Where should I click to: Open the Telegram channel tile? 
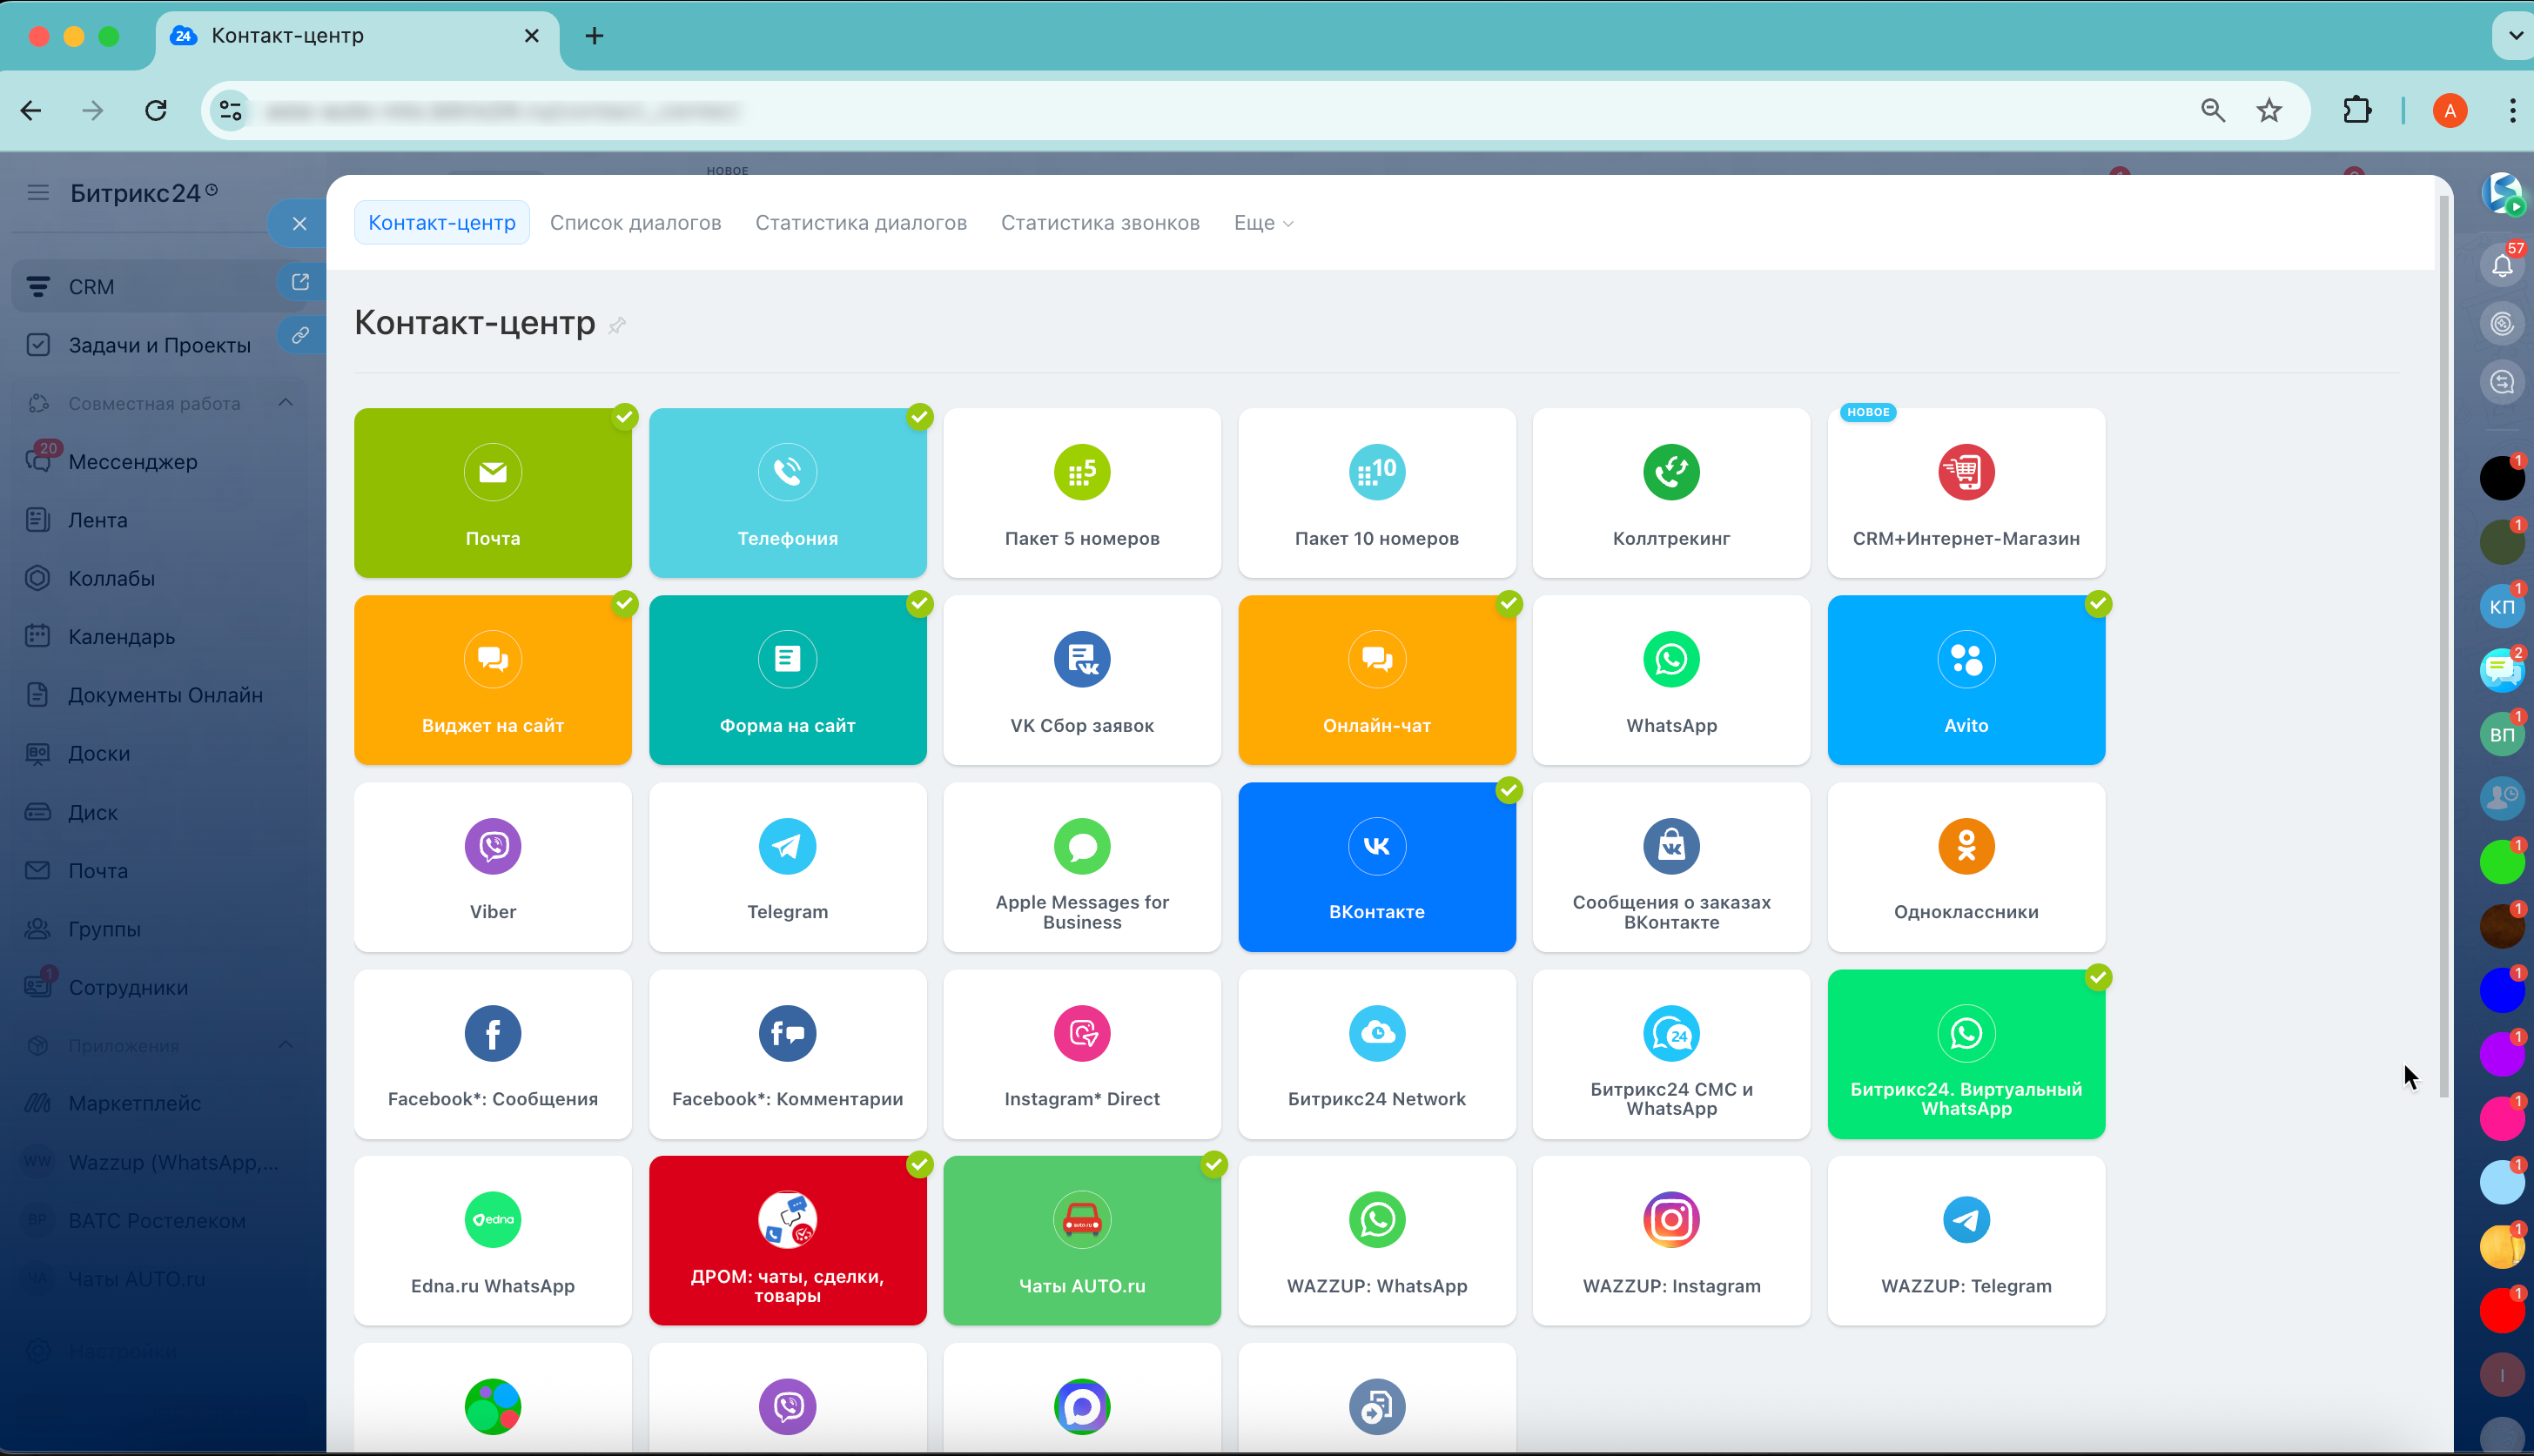(x=787, y=866)
